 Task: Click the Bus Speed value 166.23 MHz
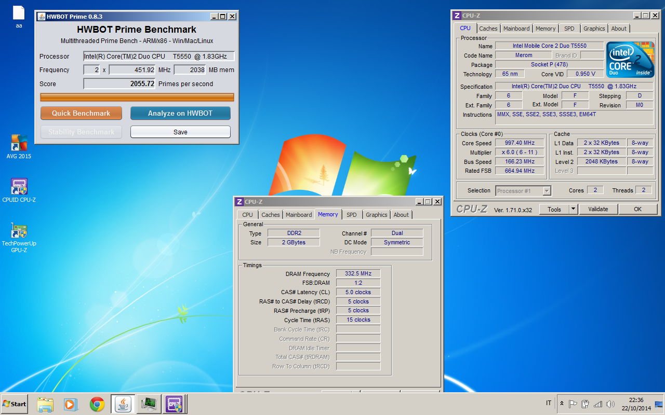pos(520,161)
